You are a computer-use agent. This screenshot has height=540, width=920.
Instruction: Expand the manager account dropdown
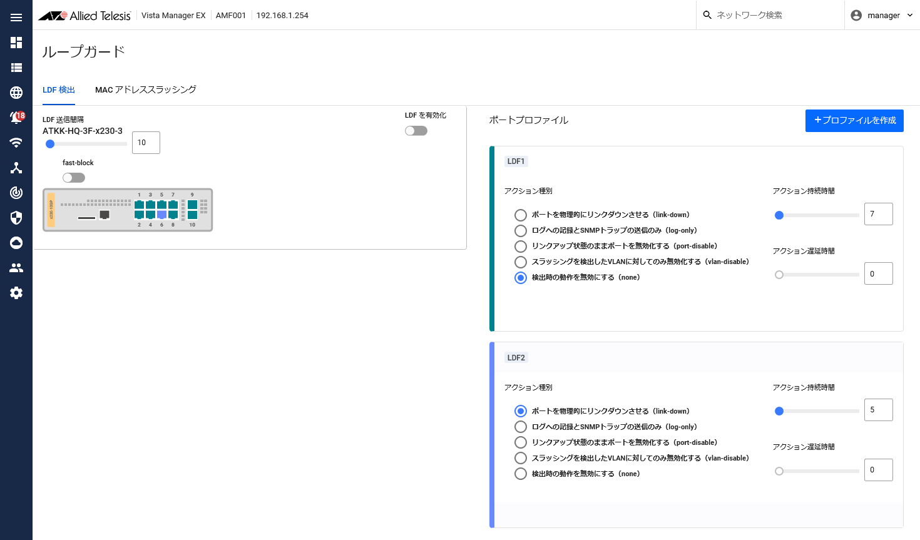(882, 15)
